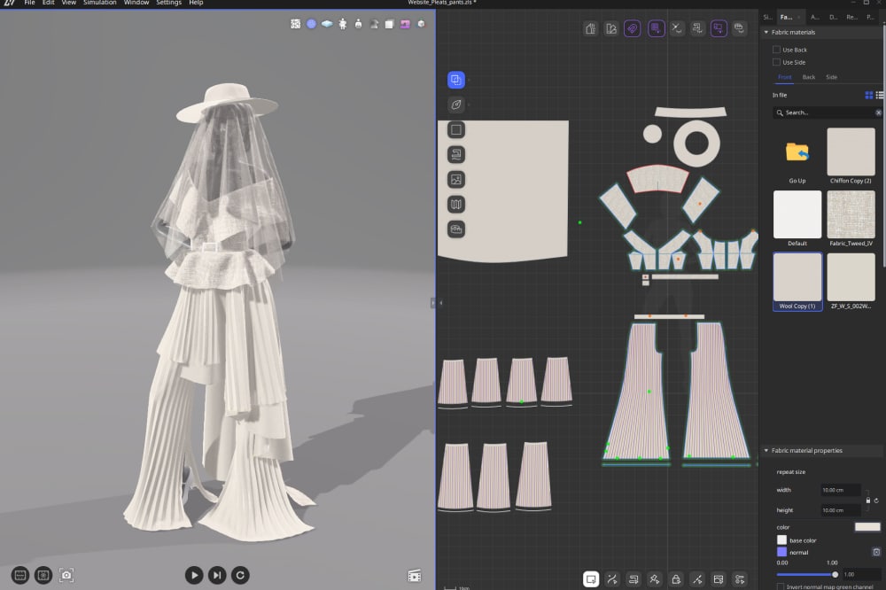This screenshot has height=590, width=886.
Task: Toggle the texture display icon in 3D toolbar
Action: [x=296, y=24]
